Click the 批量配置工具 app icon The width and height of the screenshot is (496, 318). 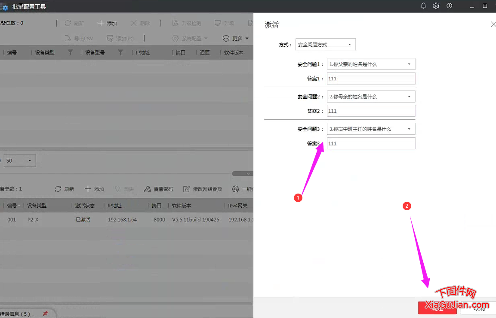[x=5, y=7]
